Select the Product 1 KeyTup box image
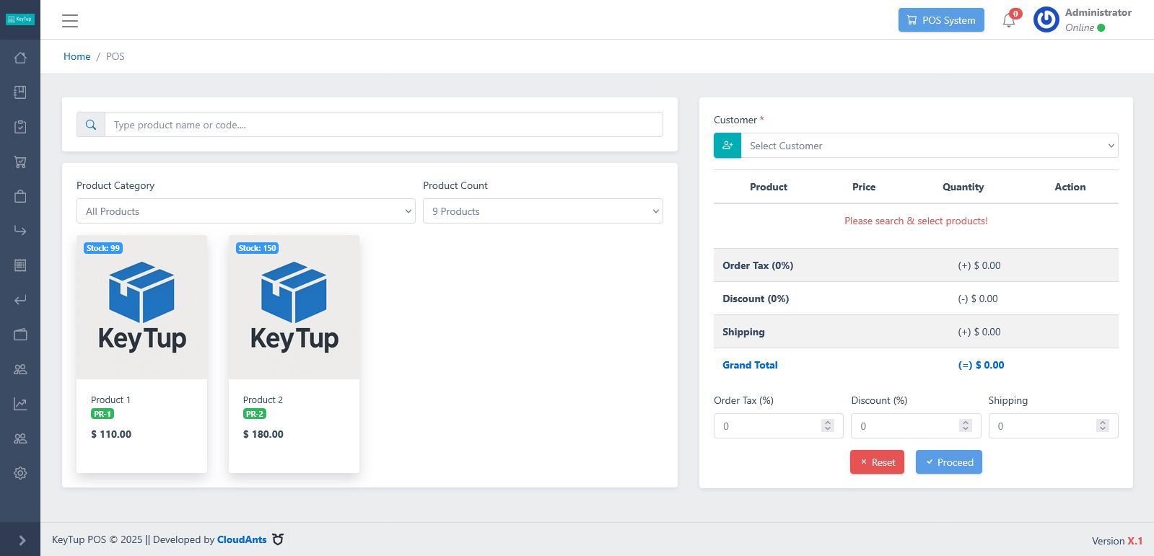The height and width of the screenshot is (556, 1154). [141, 307]
